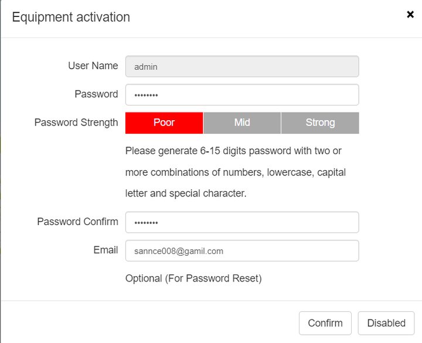Click the 'letter and special character' hint line
The width and height of the screenshot is (422, 343).
point(186,193)
